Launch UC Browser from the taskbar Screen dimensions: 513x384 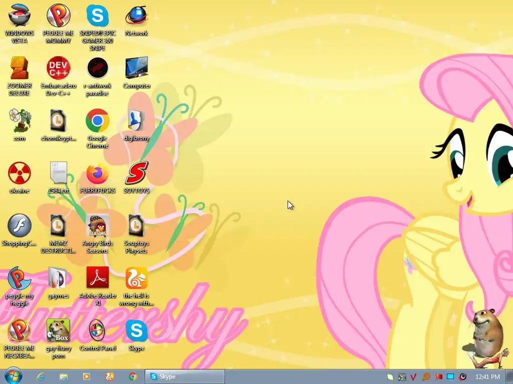pyautogui.click(x=110, y=376)
